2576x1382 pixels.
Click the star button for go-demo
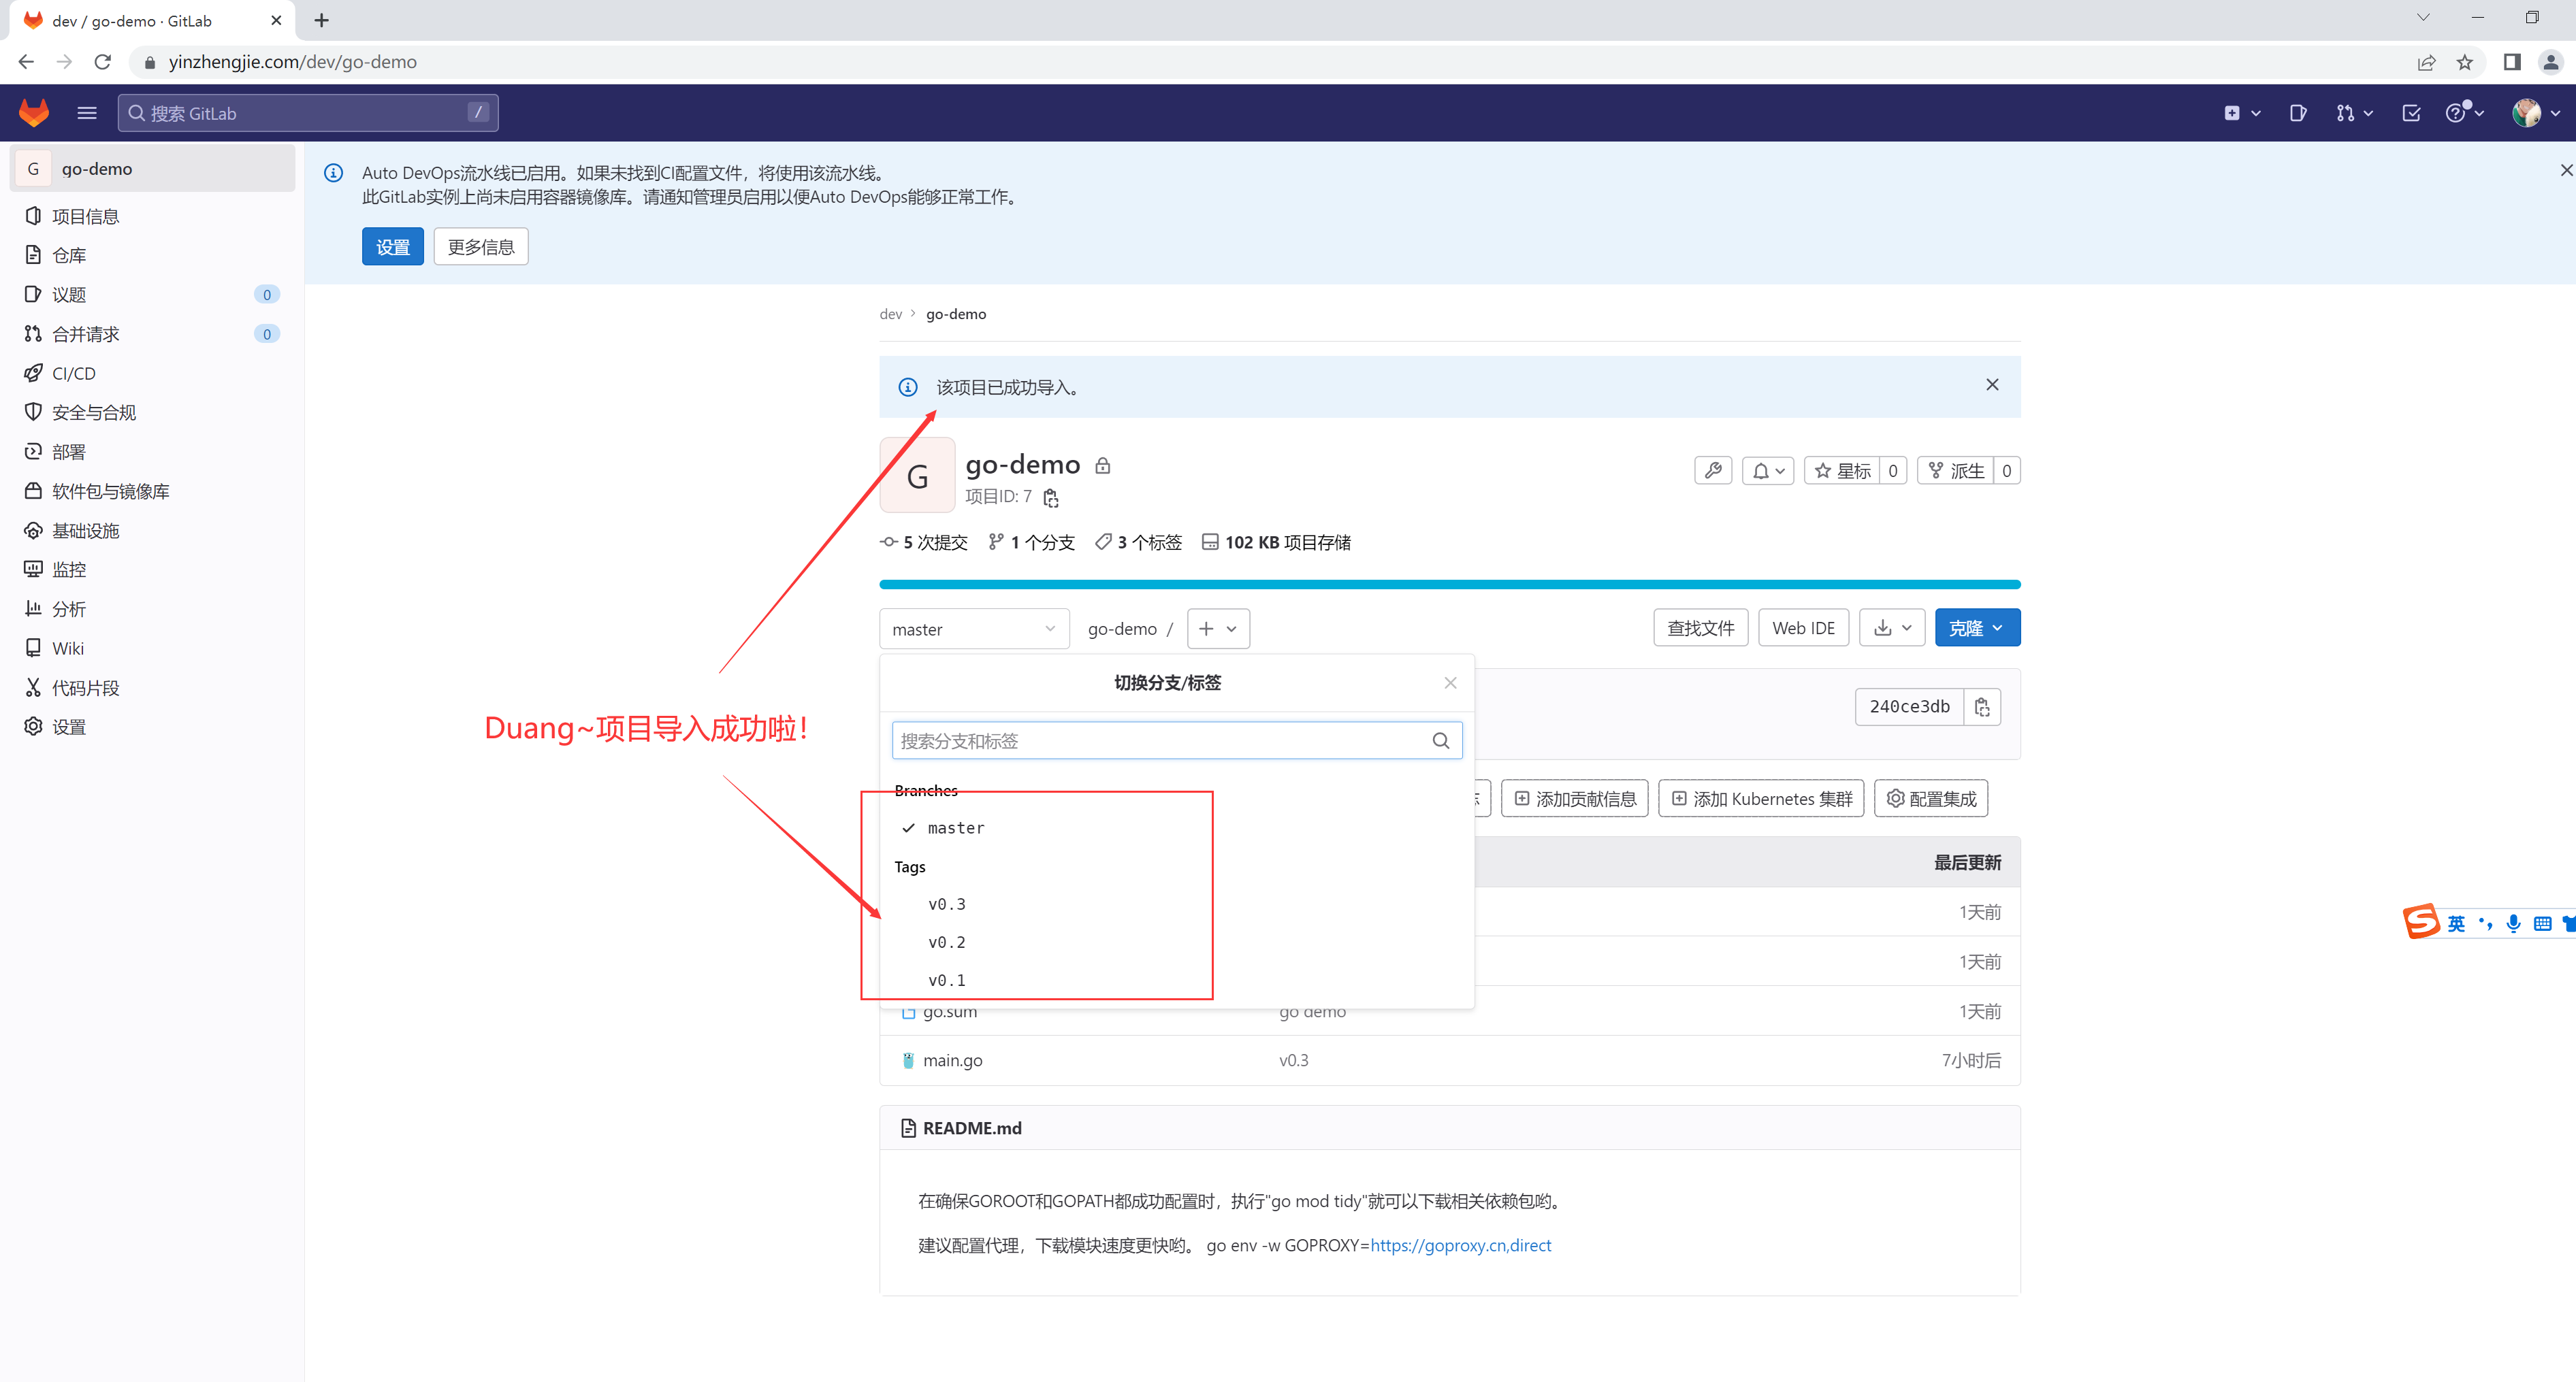pyautogui.click(x=1843, y=471)
